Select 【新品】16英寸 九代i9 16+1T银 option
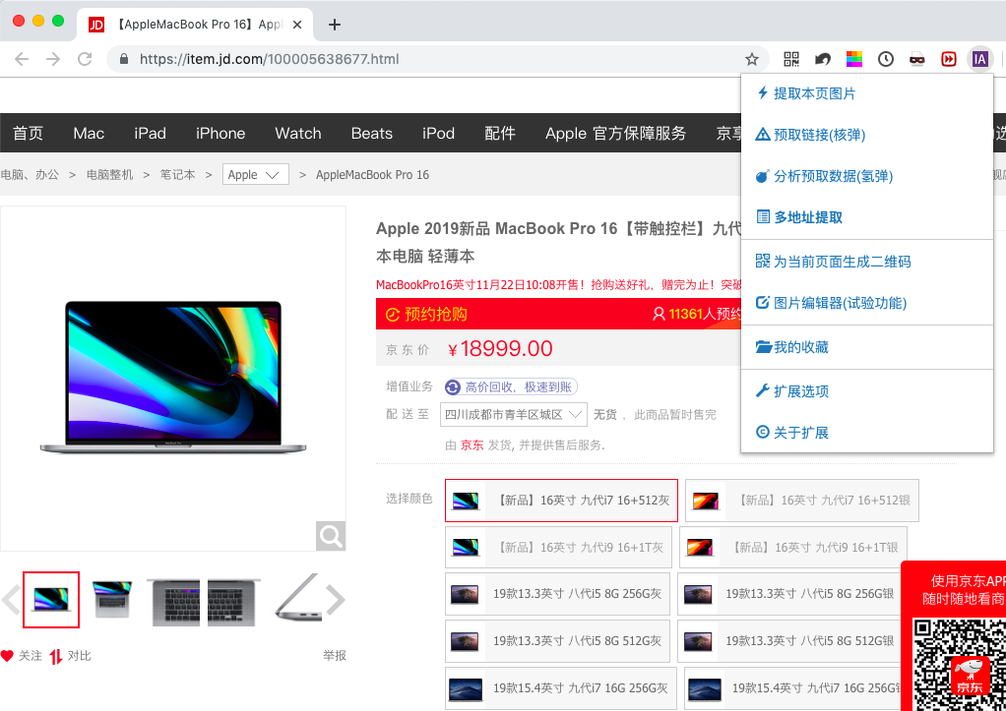Viewport: 1006px width, 711px height. pos(793,547)
